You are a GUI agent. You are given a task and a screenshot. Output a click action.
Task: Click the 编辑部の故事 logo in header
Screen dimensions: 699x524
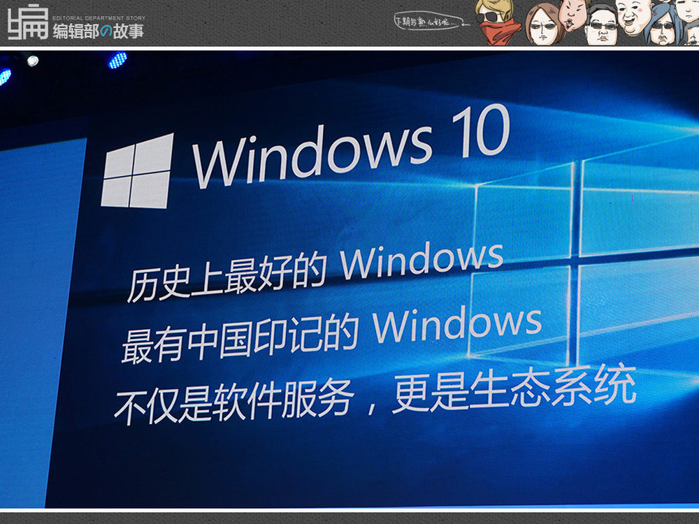[x=75, y=23]
